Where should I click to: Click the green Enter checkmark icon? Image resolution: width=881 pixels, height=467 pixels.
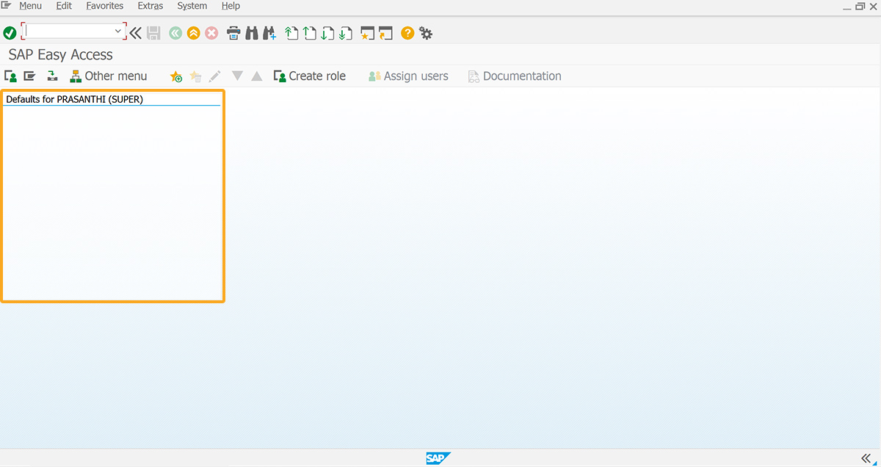coord(10,33)
